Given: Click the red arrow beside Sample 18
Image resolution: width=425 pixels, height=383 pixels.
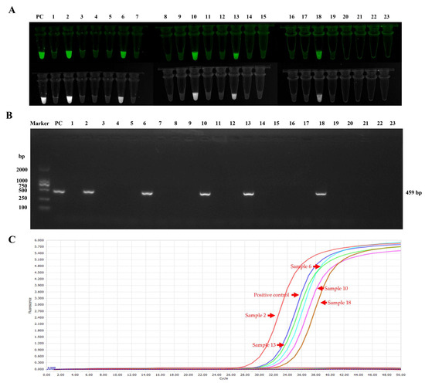Looking at the screenshot, I should [x=324, y=303].
